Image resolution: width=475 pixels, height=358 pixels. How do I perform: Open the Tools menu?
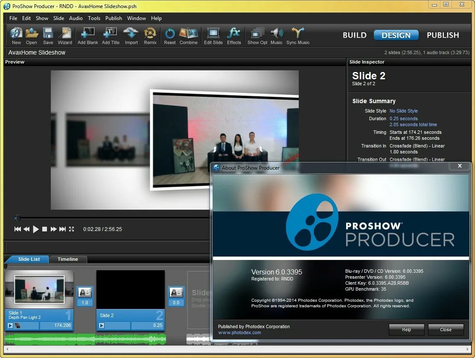click(x=94, y=18)
